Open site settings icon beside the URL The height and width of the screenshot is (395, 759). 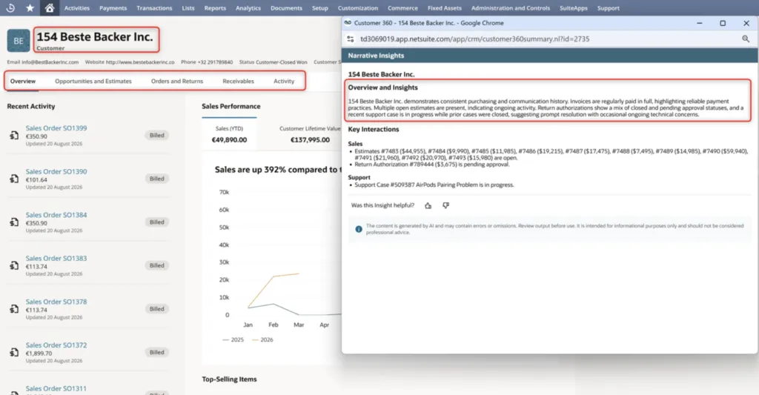[x=351, y=39]
